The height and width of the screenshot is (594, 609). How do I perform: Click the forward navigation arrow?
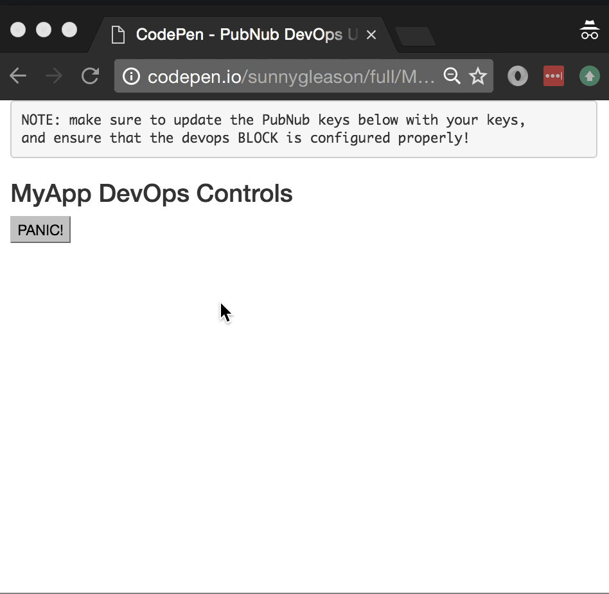[54, 76]
